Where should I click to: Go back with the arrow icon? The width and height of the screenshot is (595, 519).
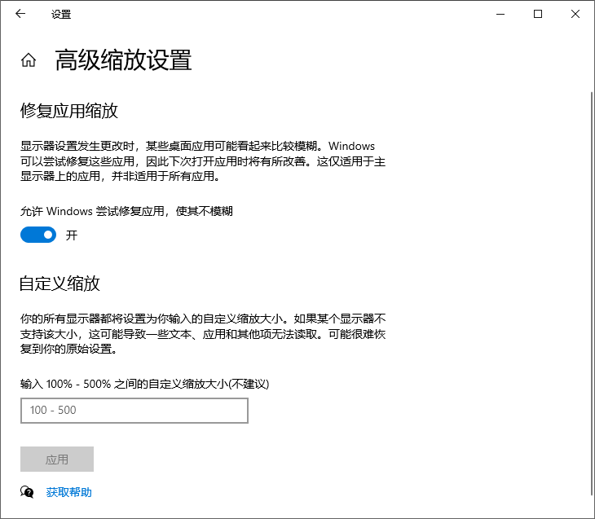click(20, 14)
